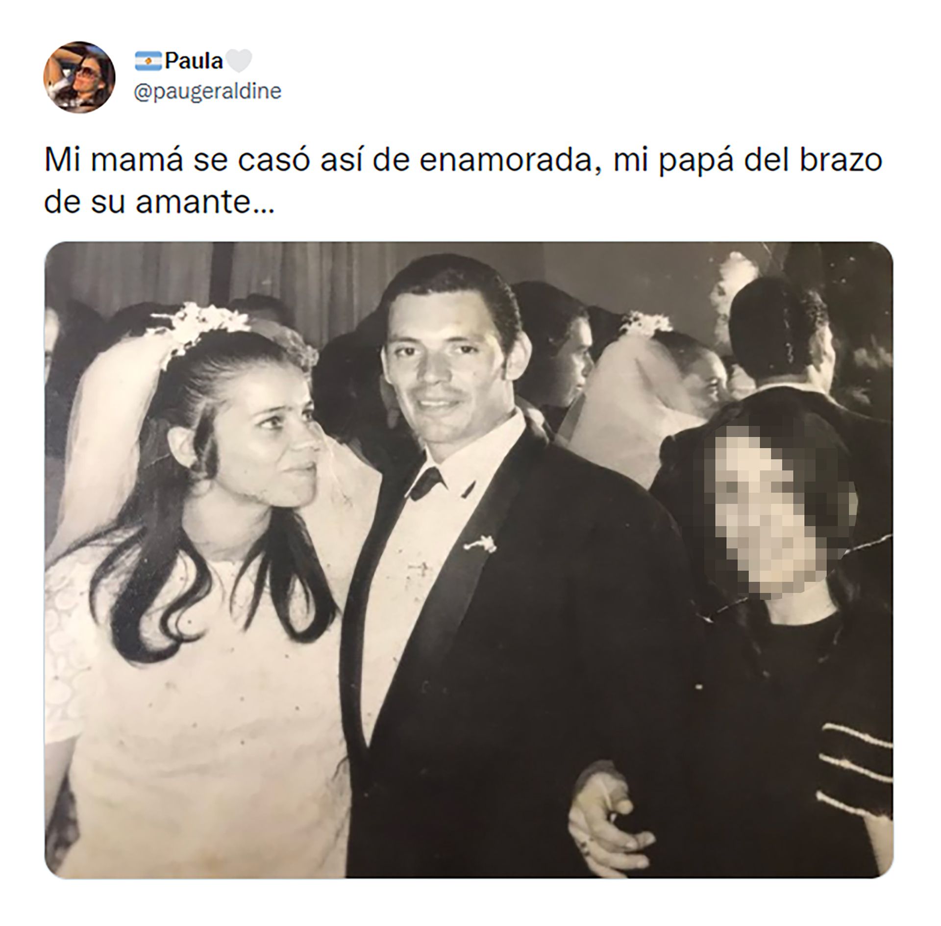Click the white boutonniere on groom's lapel

click(479, 545)
